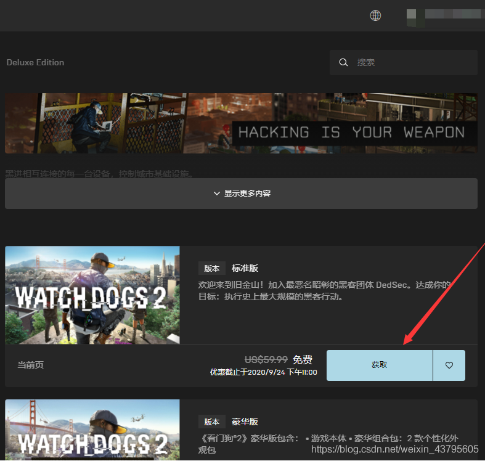
Task: Open the language globe icon
Action: [375, 15]
